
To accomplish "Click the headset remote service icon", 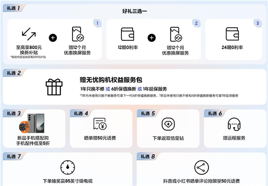I will 234,124.
